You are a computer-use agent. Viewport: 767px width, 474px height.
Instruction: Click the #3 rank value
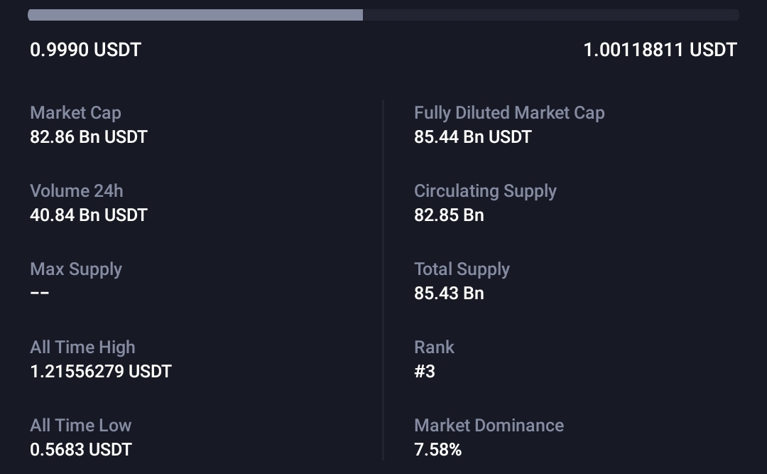click(x=425, y=372)
